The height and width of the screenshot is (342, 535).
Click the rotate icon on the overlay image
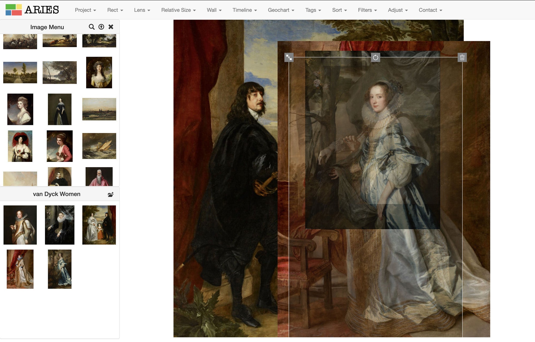376,57
